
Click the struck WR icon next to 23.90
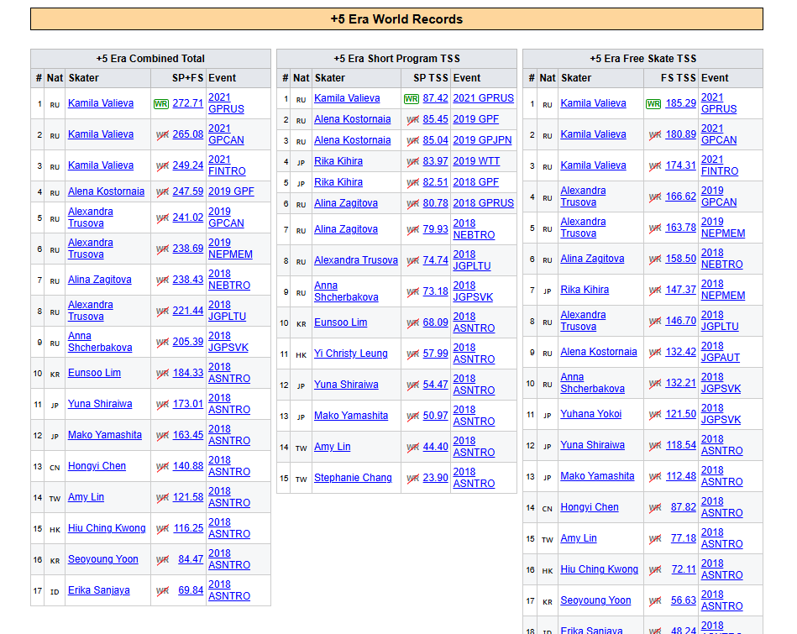click(412, 478)
